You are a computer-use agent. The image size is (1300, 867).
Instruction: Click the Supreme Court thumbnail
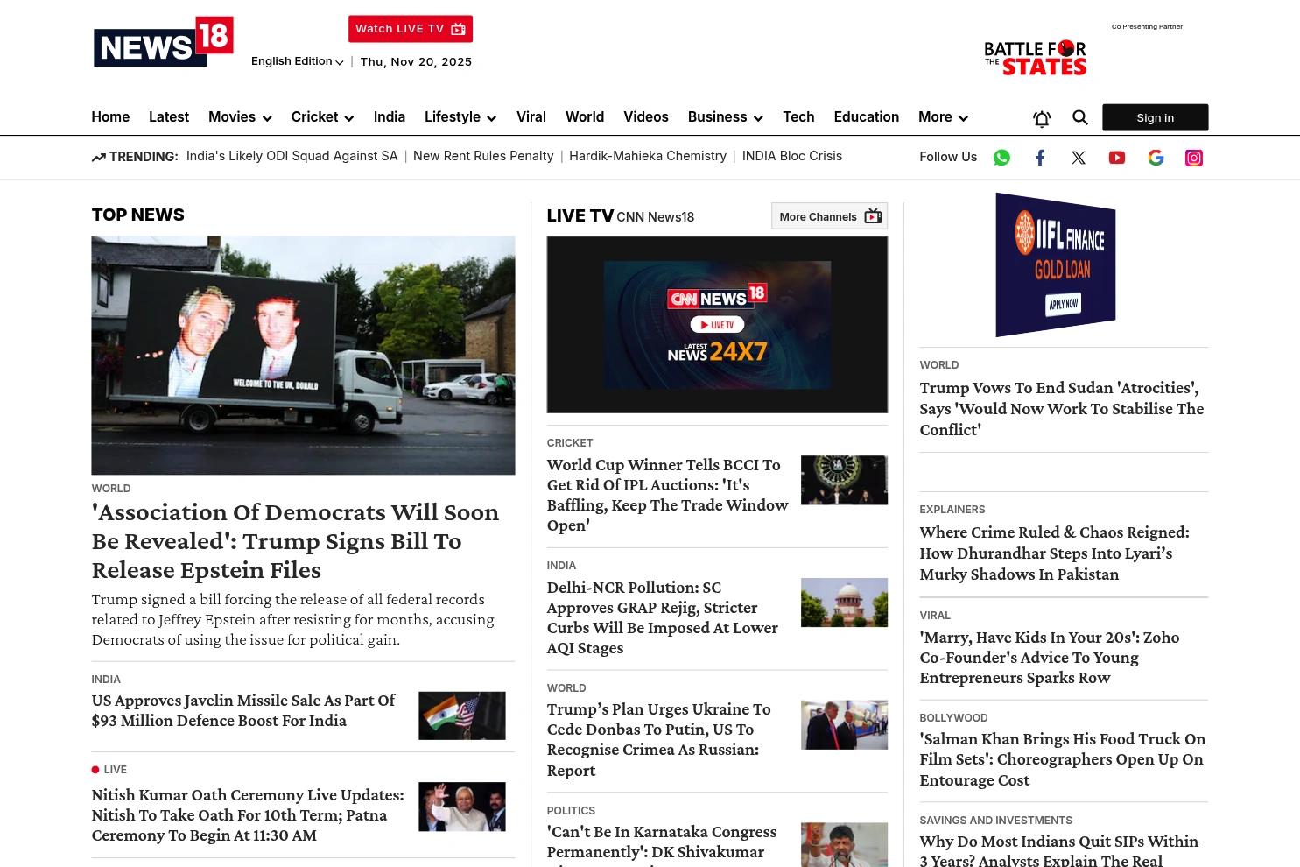pos(844,603)
